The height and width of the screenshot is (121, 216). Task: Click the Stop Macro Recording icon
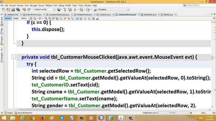point(89,18)
